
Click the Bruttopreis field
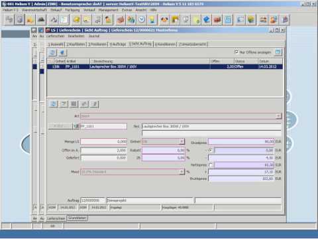[241, 179]
